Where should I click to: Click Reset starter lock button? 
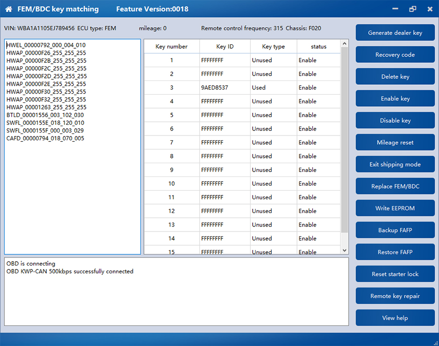coord(395,274)
